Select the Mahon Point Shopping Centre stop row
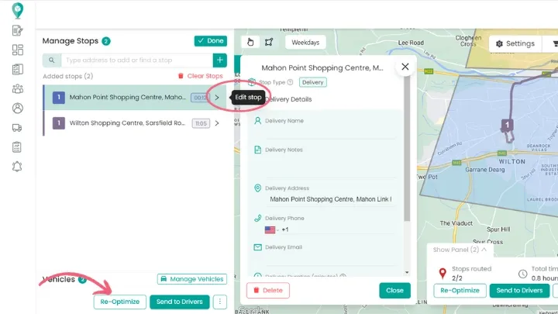This screenshot has height=314, width=558. pyautogui.click(x=135, y=97)
